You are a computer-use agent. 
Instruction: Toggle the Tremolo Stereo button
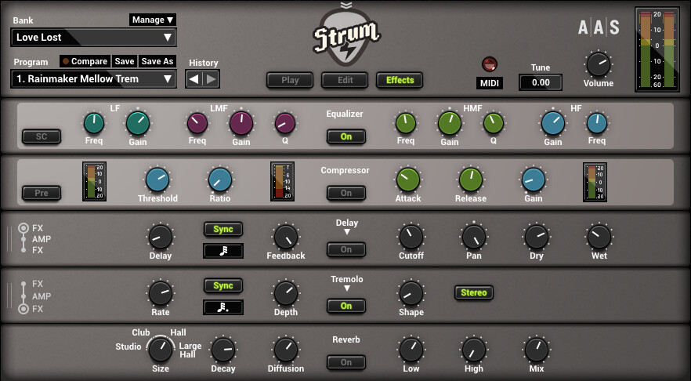pos(474,293)
